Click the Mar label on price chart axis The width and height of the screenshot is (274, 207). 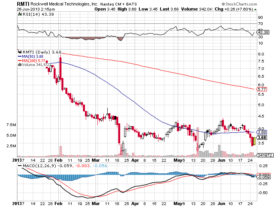[x=96, y=160]
